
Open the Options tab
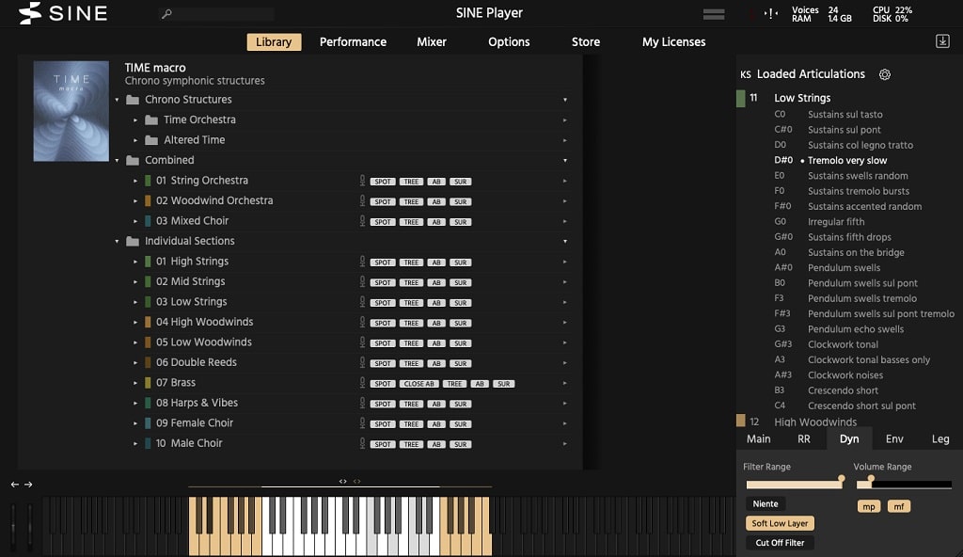509,41
